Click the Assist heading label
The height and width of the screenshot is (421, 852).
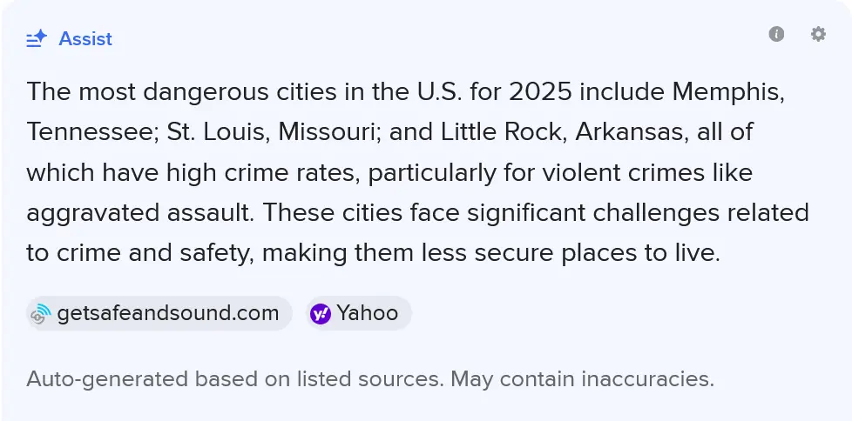[85, 39]
